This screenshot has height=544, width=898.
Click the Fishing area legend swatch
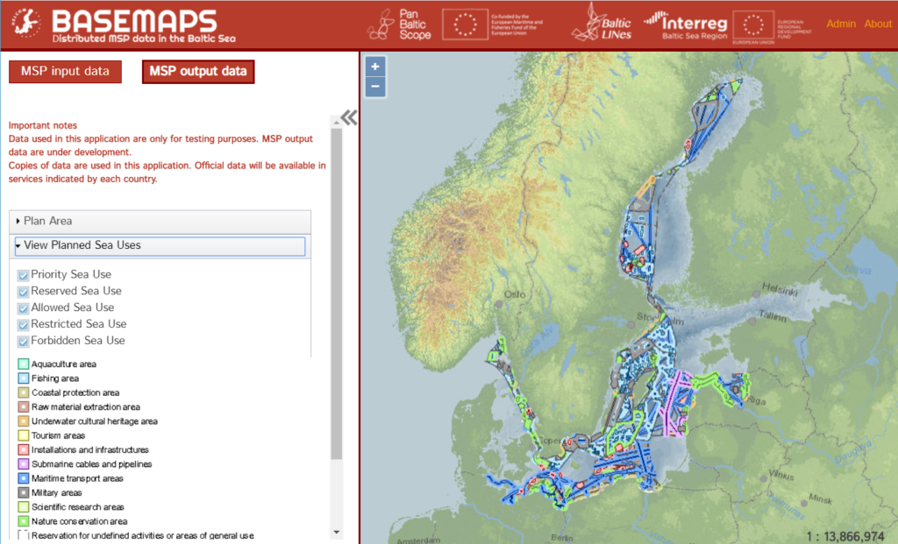[x=23, y=378]
